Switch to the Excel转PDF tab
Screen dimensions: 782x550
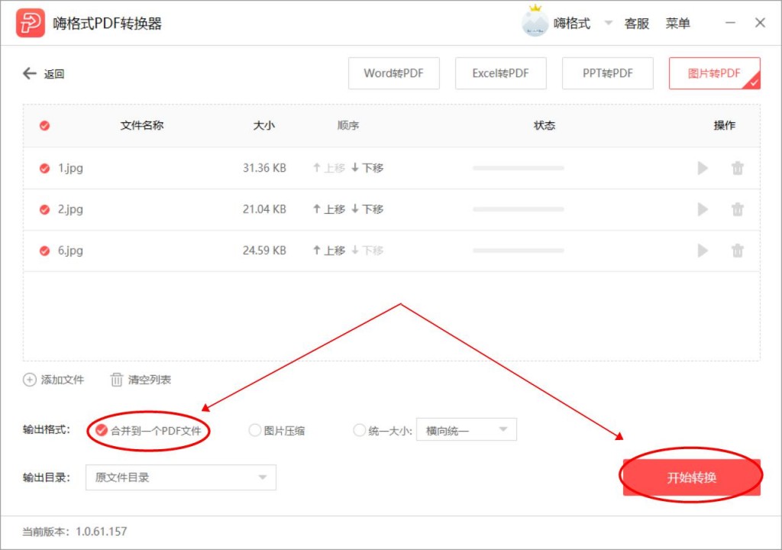[500, 73]
